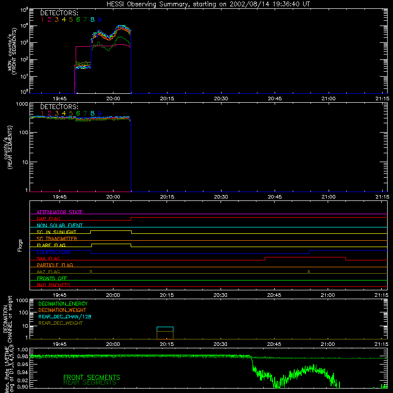Click the DECIMATION_WEIGHT legend entry
The height and width of the screenshot is (393, 393).
coord(62,310)
